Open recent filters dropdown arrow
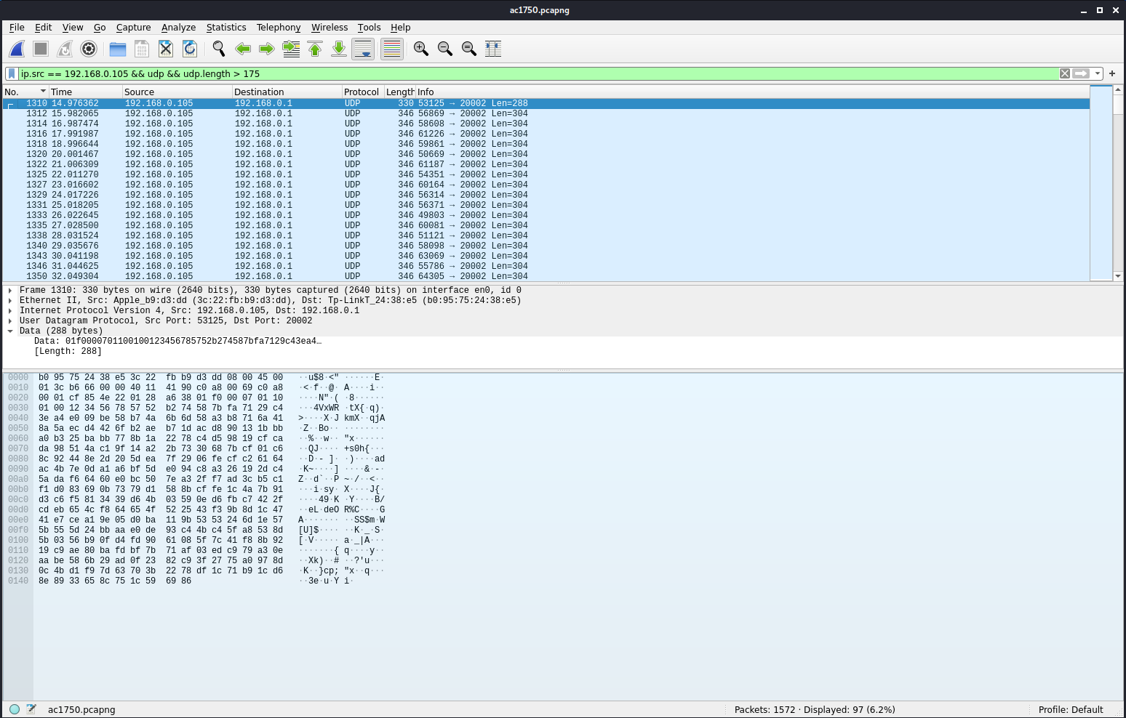 (x=1098, y=73)
